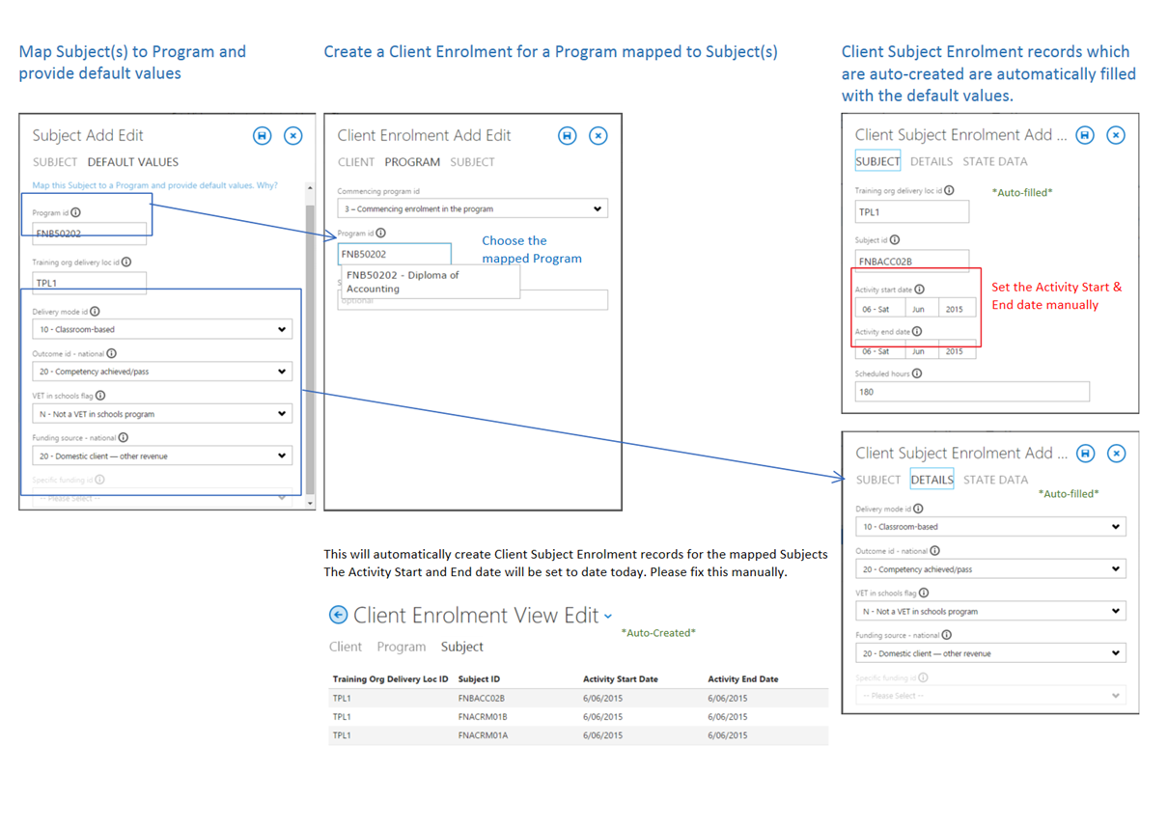
Task: Save the top Client Subject Enrolment panel
Action: (x=1085, y=135)
